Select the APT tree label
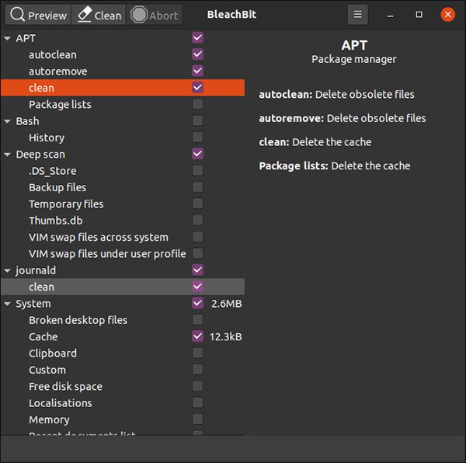 [x=26, y=38]
